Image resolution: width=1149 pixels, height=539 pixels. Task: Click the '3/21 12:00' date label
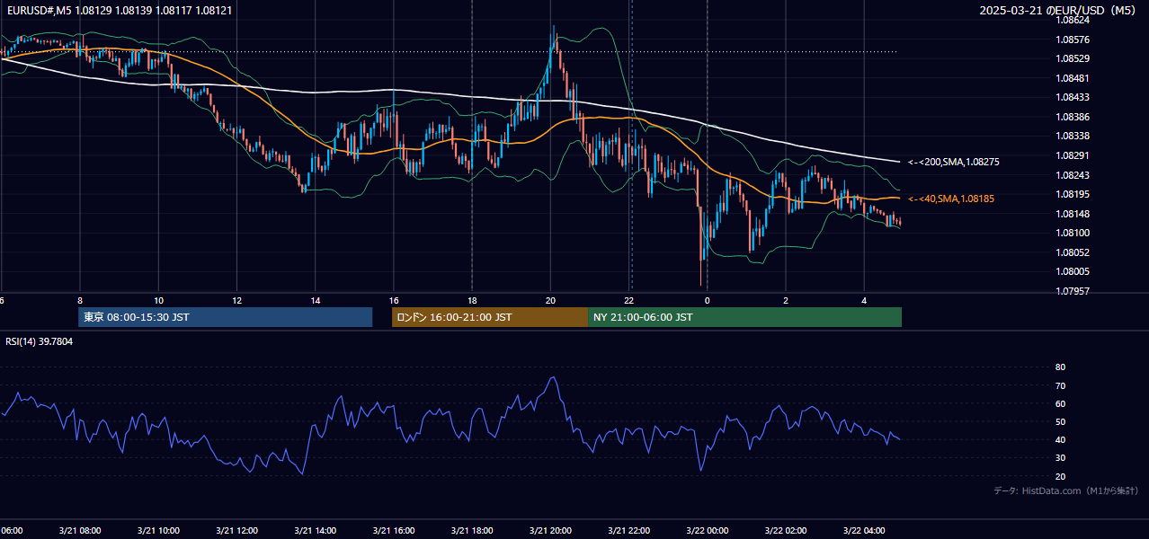pos(236,530)
